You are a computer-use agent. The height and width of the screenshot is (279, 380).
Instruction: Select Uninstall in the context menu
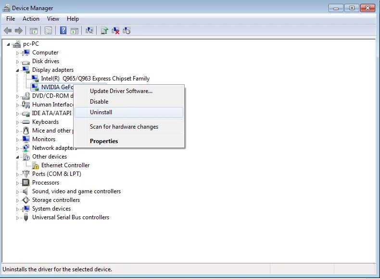click(x=129, y=112)
